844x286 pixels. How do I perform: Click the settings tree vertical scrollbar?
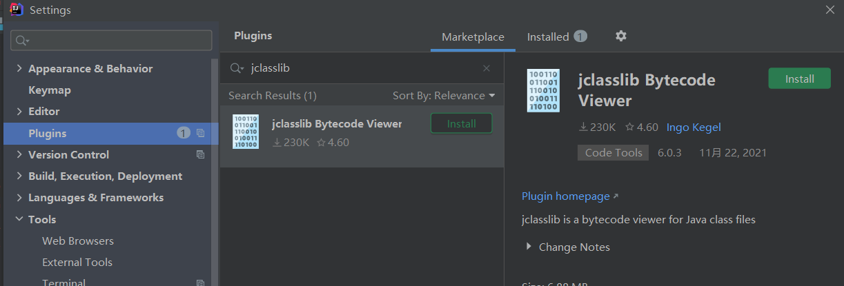215,172
